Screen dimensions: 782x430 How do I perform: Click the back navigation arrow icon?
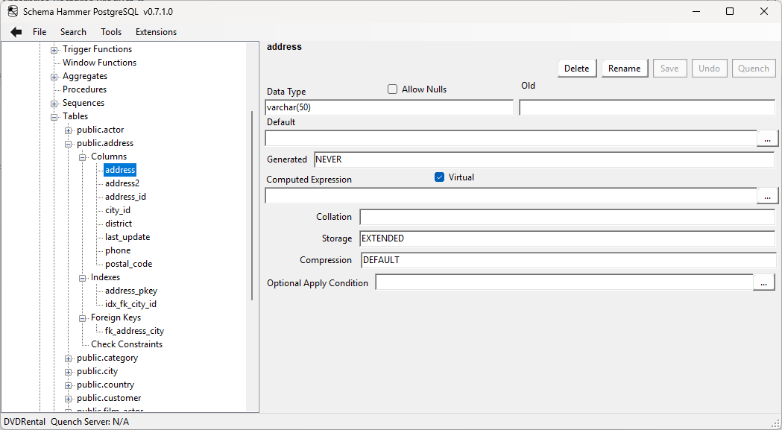click(x=15, y=31)
